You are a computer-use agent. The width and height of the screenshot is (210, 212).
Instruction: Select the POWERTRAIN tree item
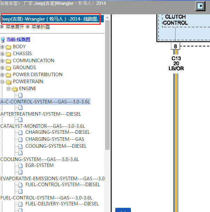[x=28, y=81]
